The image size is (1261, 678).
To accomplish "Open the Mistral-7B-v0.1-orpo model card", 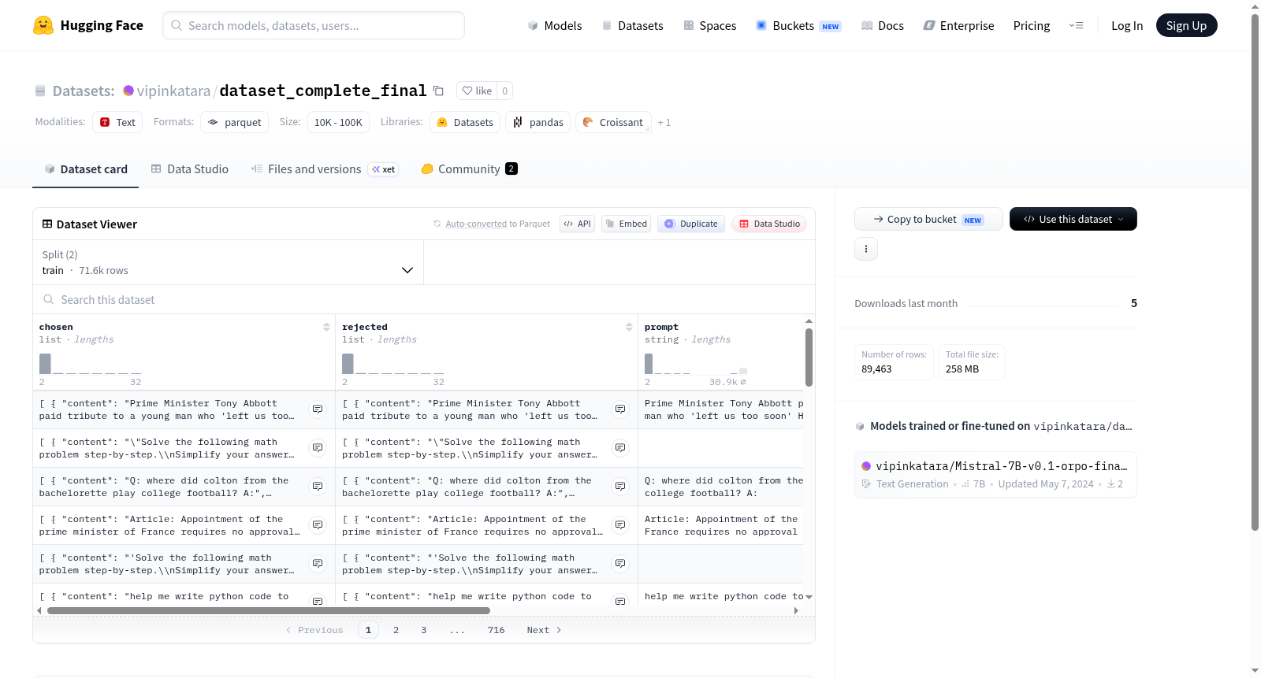I will pyautogui.click(x=995, y=474).
